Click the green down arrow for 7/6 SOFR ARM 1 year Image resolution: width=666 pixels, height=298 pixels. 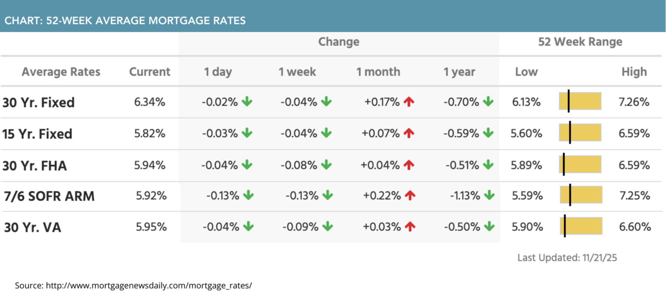pos(489,195)
